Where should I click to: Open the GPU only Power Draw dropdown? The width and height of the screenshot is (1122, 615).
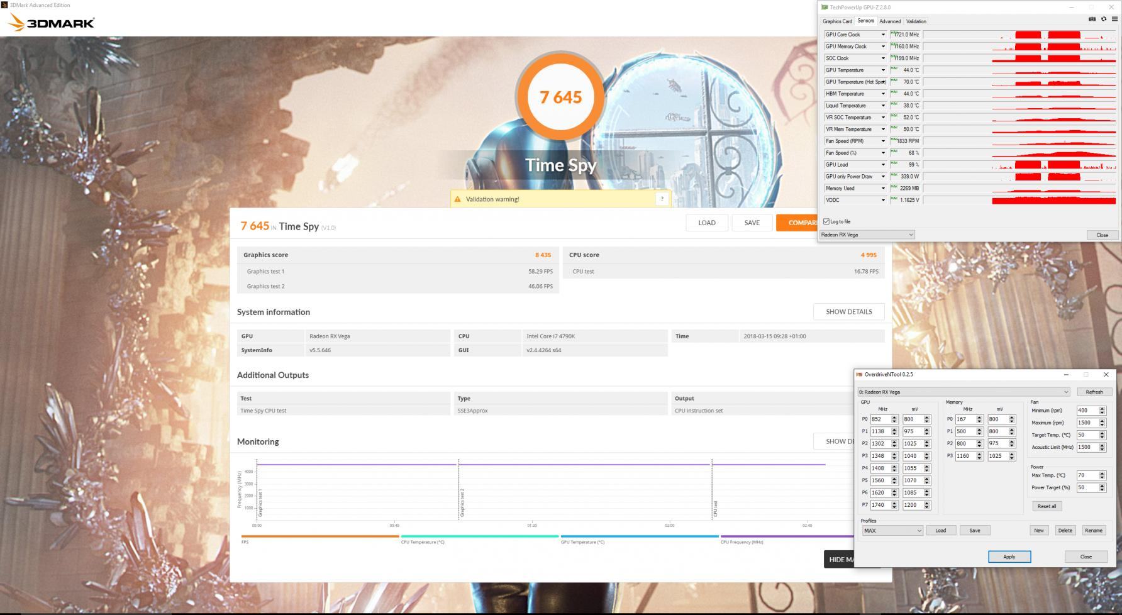click(x=883, y=177)
